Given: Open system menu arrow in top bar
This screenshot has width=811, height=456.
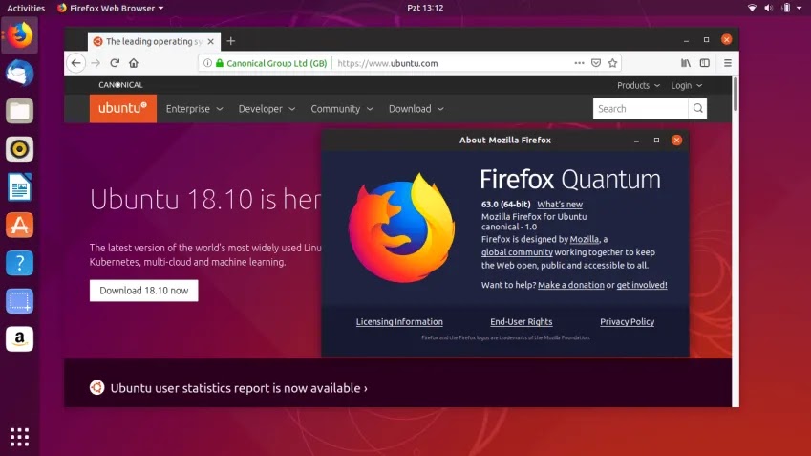Looking at the screenshot, I should click(800, 8).
